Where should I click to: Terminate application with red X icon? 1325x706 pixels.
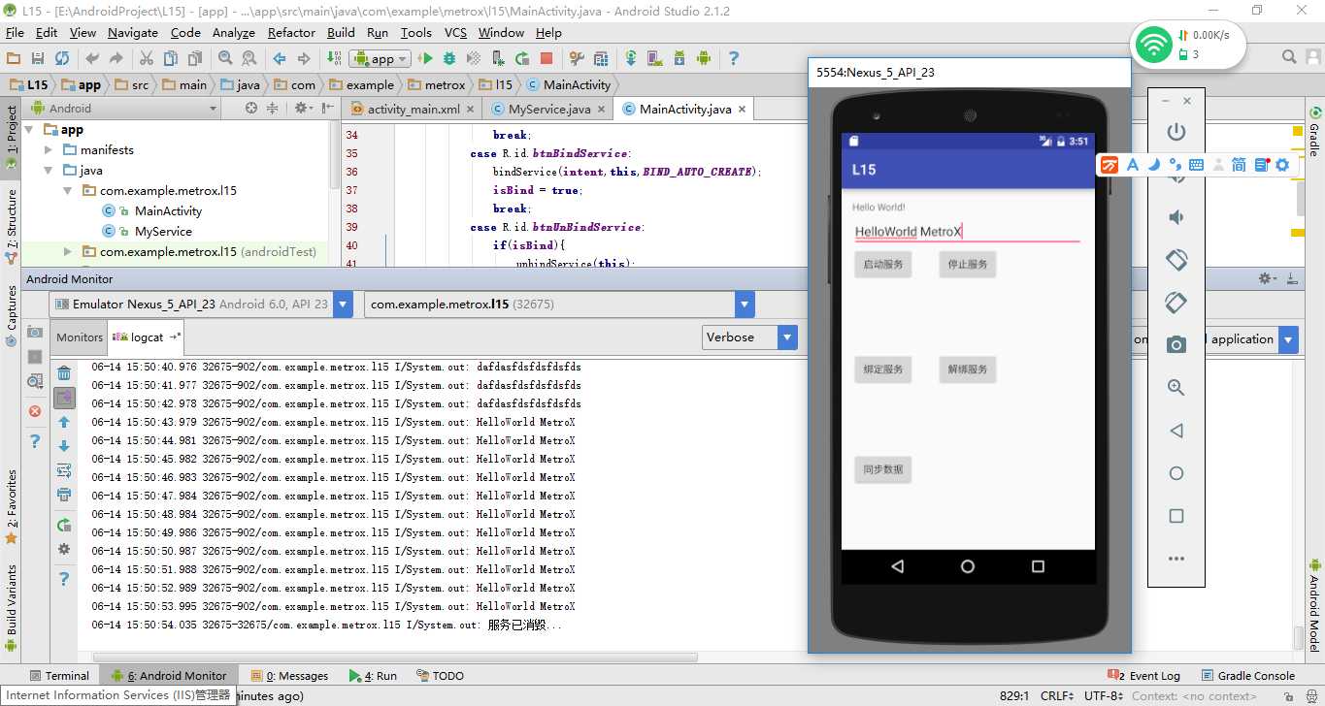tap(35, 411)
